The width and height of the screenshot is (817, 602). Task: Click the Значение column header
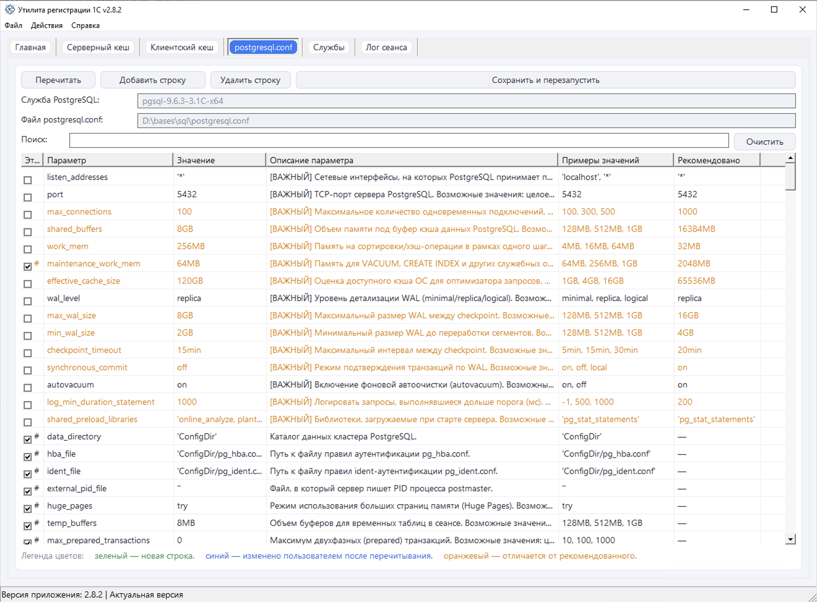pyautogui.click(x=219, y=160)
